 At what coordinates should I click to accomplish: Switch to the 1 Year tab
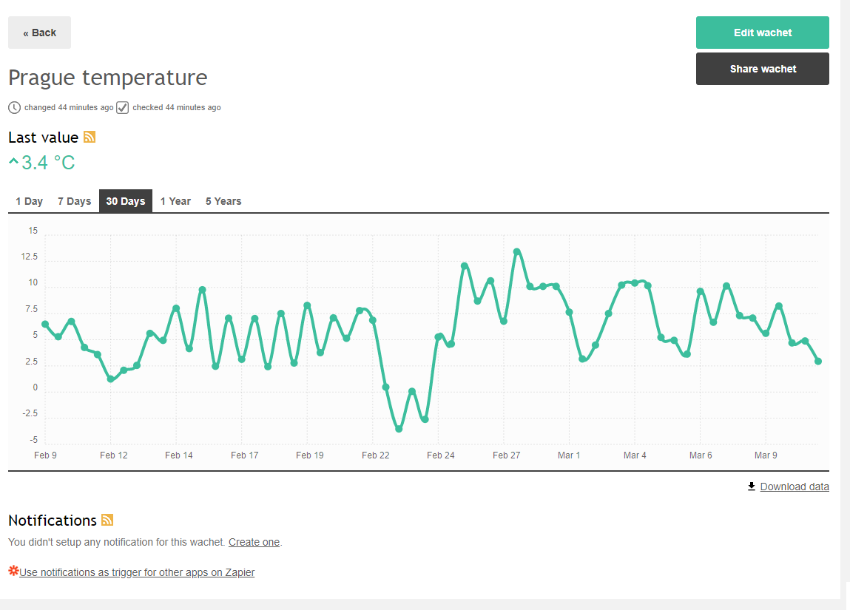175,201
